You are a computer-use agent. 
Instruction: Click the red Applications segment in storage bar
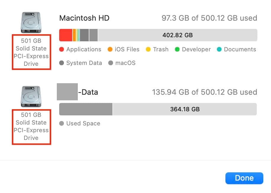(65, 35)
